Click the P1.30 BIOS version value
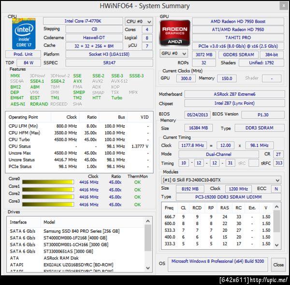 263,115
